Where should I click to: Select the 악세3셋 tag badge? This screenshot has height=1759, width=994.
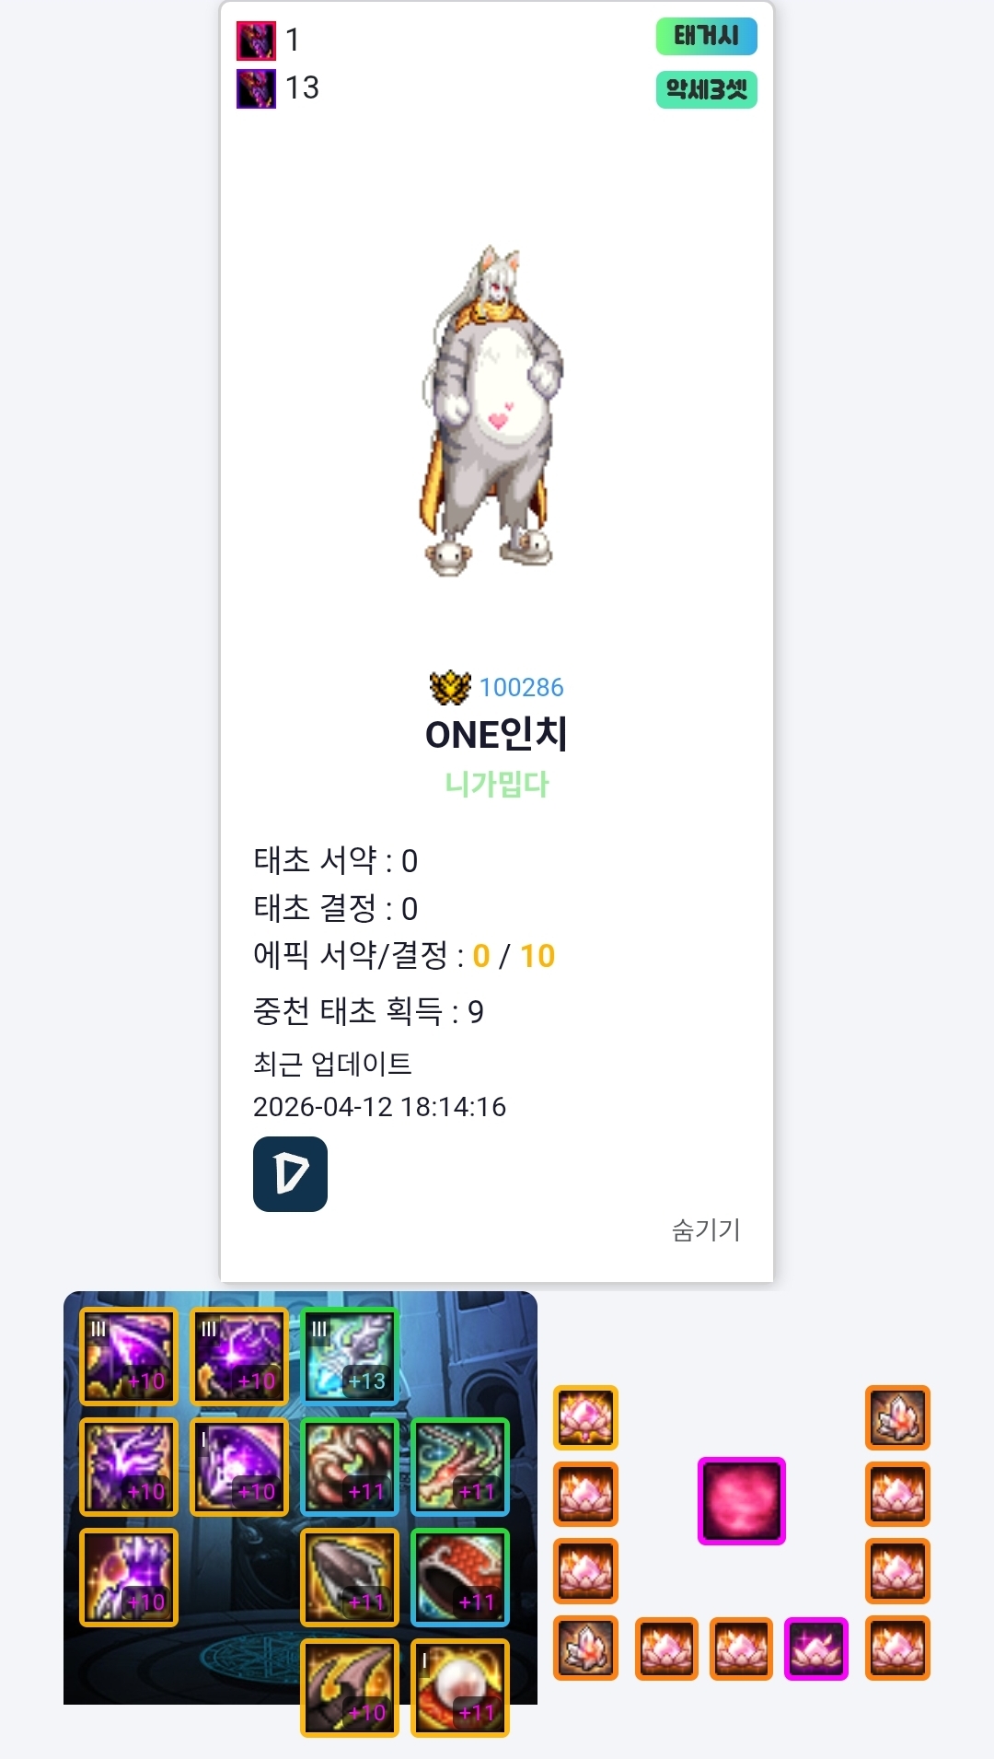[706, 89]
